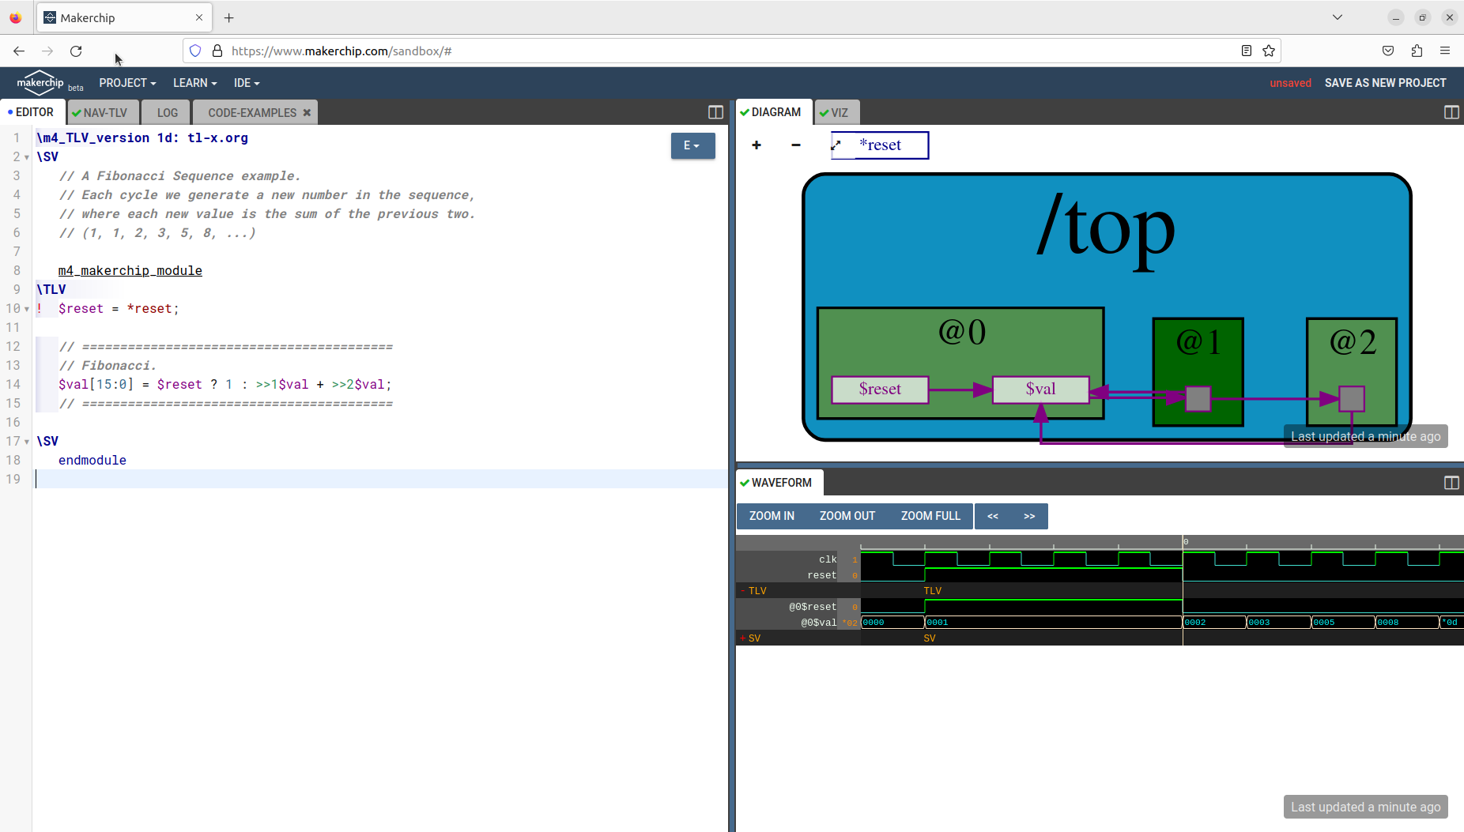Click the unsaved status label

[1290, 83]
